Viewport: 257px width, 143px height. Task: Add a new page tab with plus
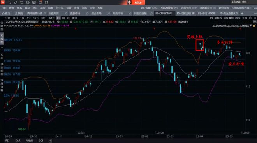coord(242,14)
